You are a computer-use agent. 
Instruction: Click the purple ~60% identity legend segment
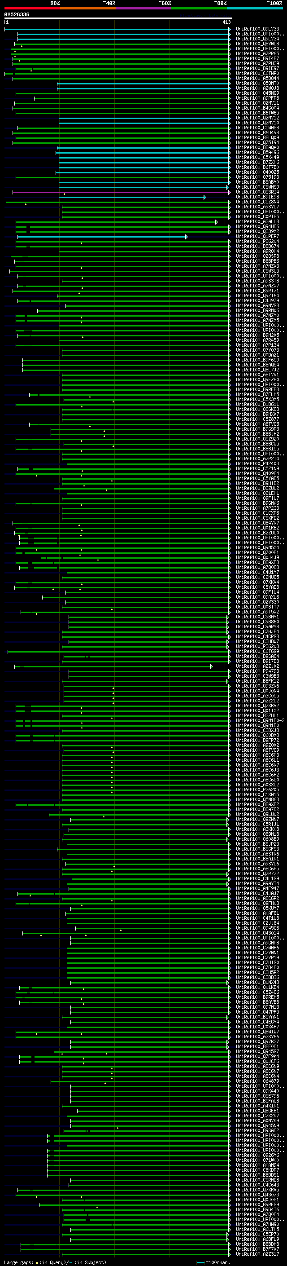click(143, 8)
